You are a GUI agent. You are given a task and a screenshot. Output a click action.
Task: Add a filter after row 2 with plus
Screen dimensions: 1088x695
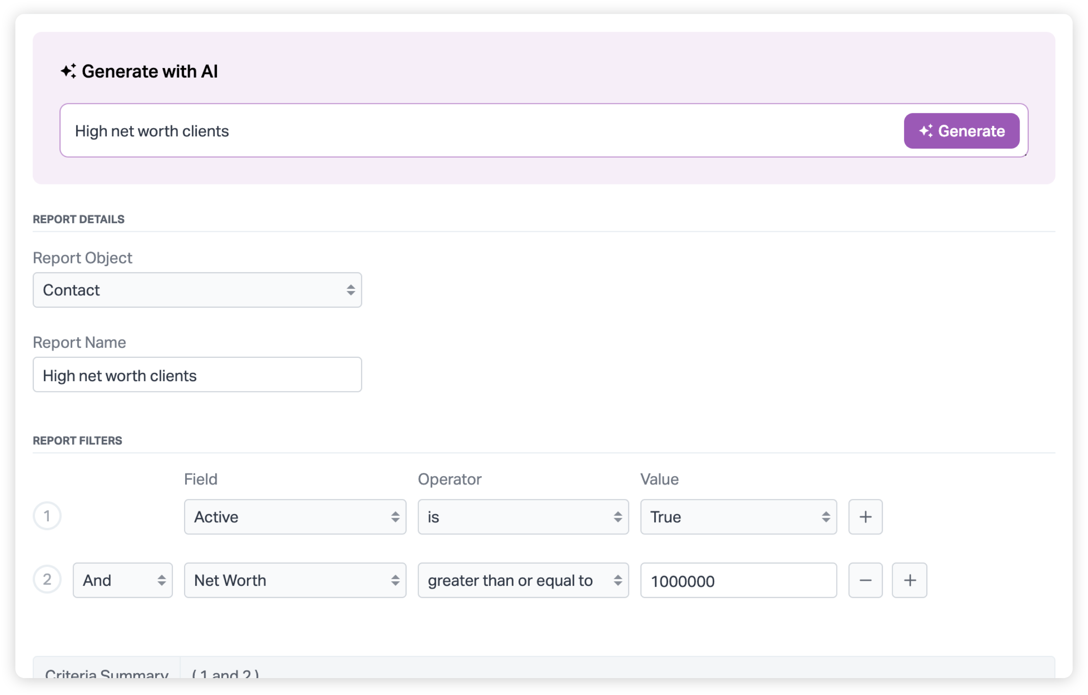(909, 580)
